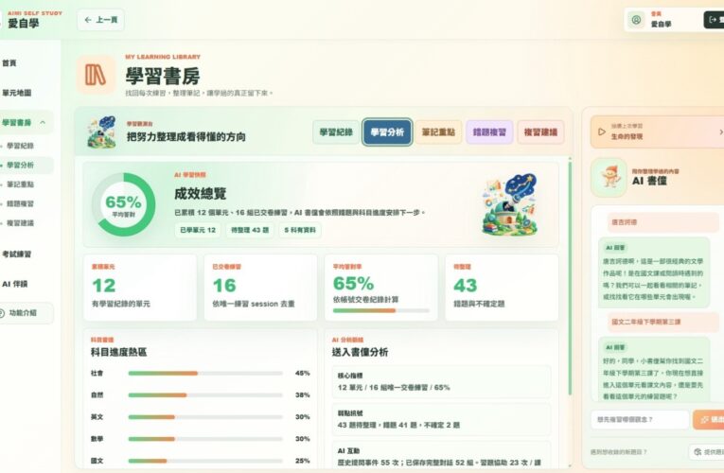This screenshot has width=724, height=473.
Task: Click the user profile avatar icon
Action: [636, 20]
